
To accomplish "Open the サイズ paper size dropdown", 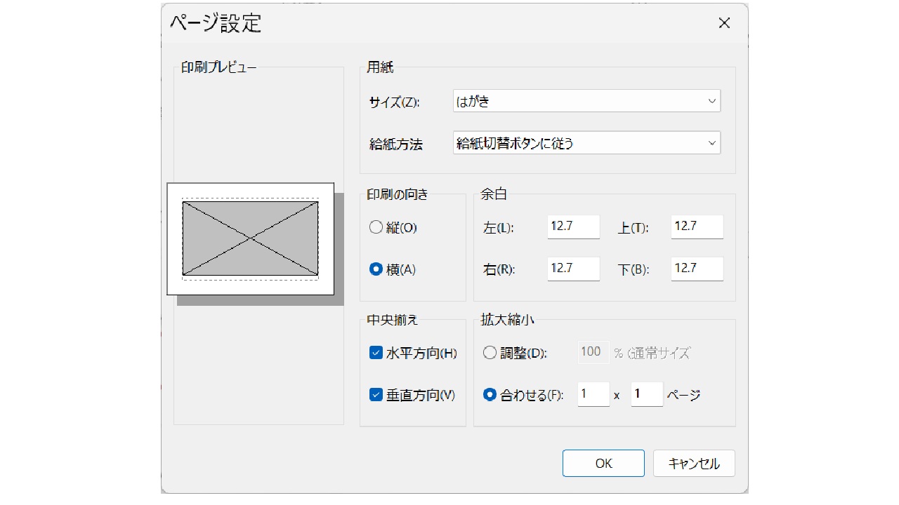I will tap(586, 102).
